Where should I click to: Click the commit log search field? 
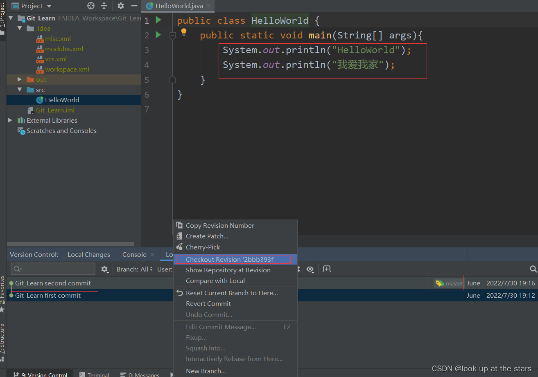click(53, 269)
